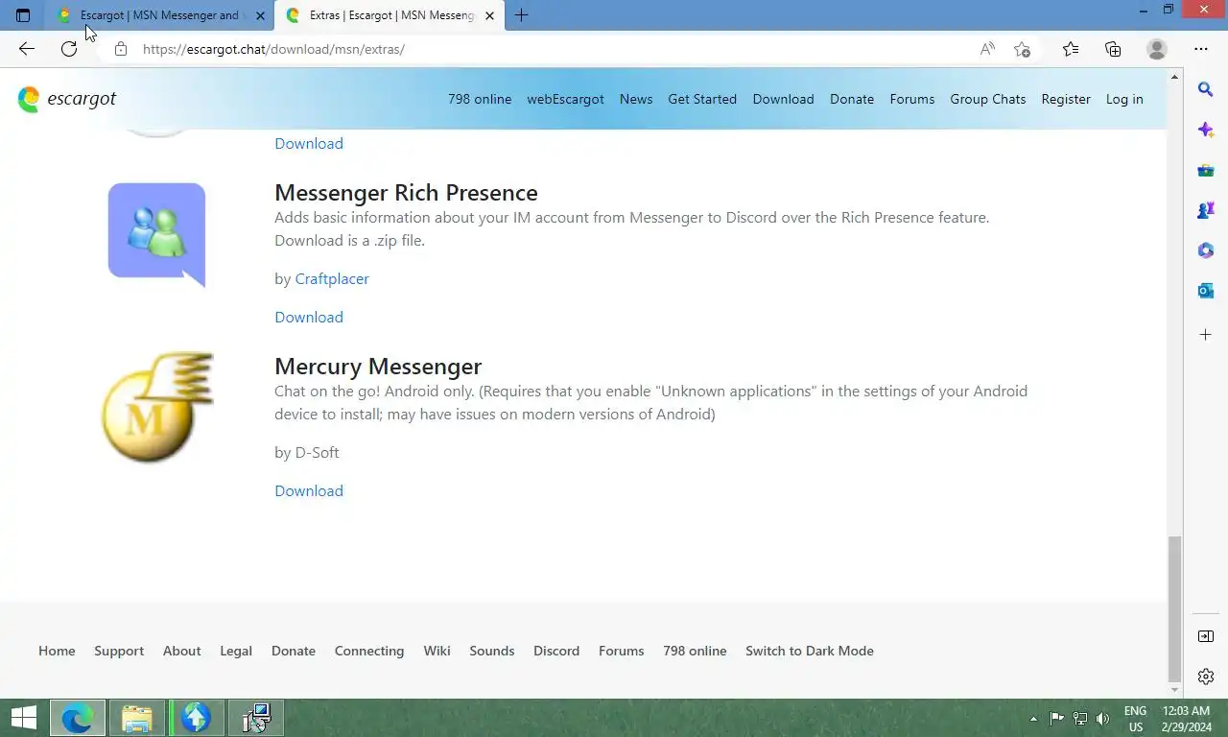Open Get Started header link
The height and width of the screenshot is (737, 1228).
pyautogui.click(x=702, y=99)
